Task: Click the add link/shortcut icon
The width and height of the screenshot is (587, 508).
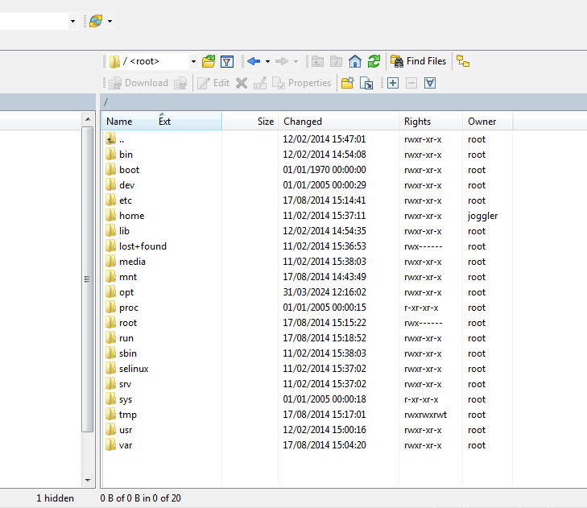Action: [366, 83]
